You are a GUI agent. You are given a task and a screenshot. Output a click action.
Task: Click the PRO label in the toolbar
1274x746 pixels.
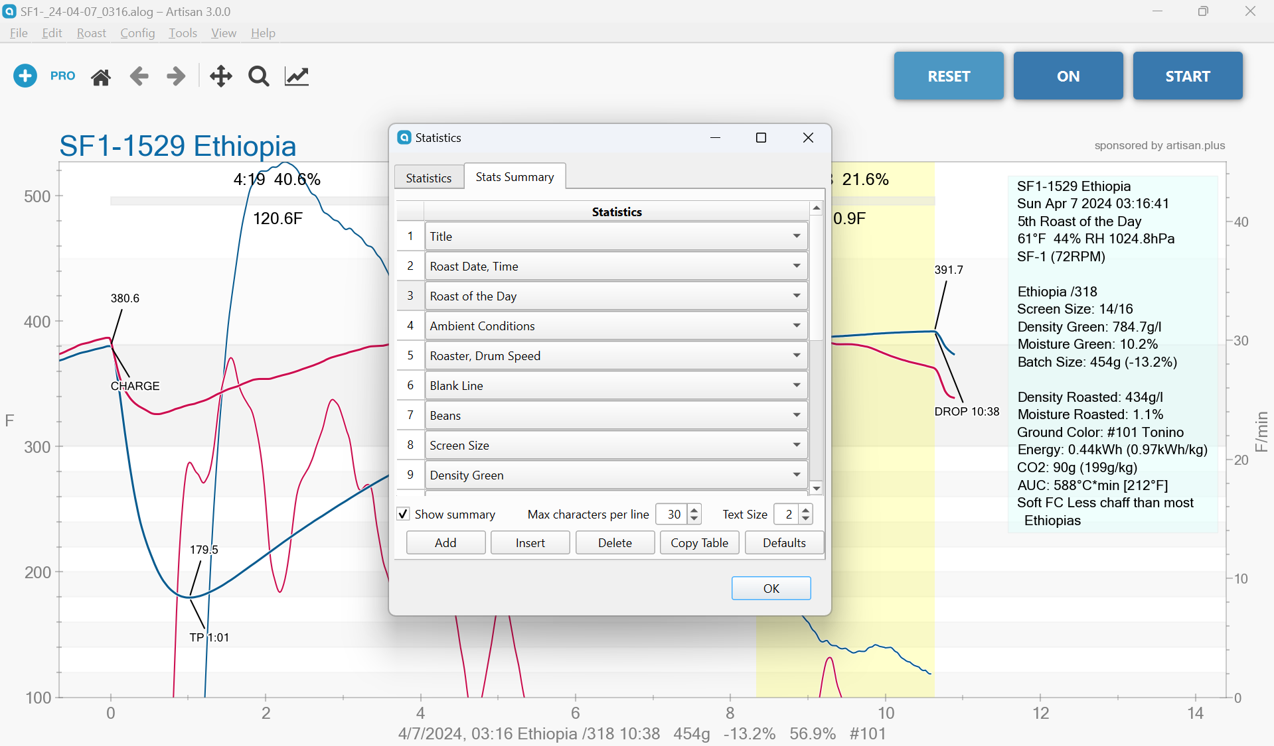pos(63,76)
